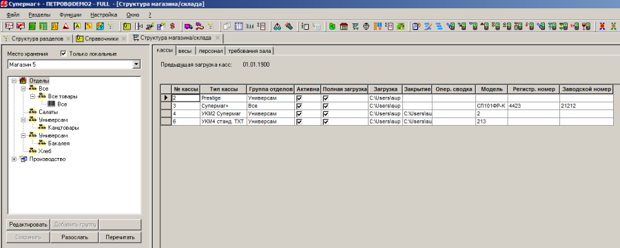
Task: Open the Файл menu
Action: tap(13, 15)
